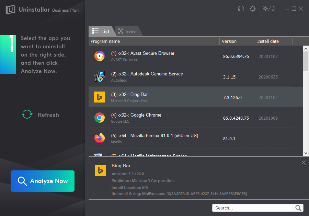Sort by the Install date column header
Image resolution: width=309 pixels, height=216 pixels.
point(274,41)
